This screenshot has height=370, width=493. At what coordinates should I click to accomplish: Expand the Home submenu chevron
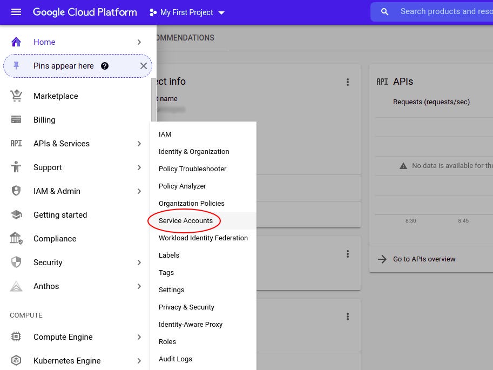pyautogui.click(x=139, y=42)
